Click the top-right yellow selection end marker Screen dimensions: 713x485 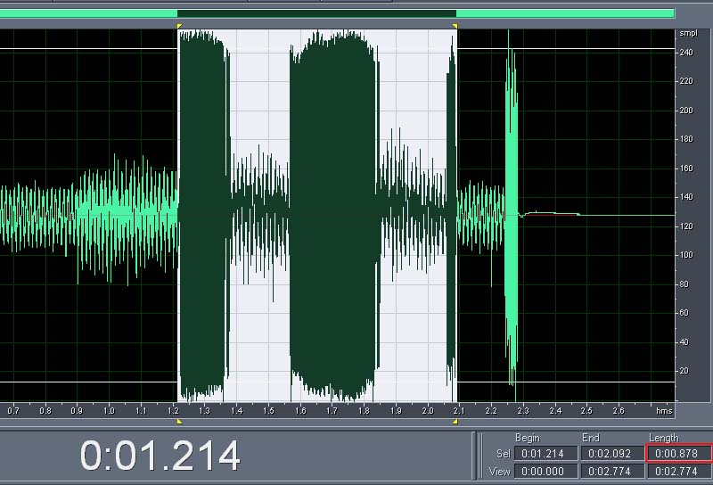tap(455, 27)
